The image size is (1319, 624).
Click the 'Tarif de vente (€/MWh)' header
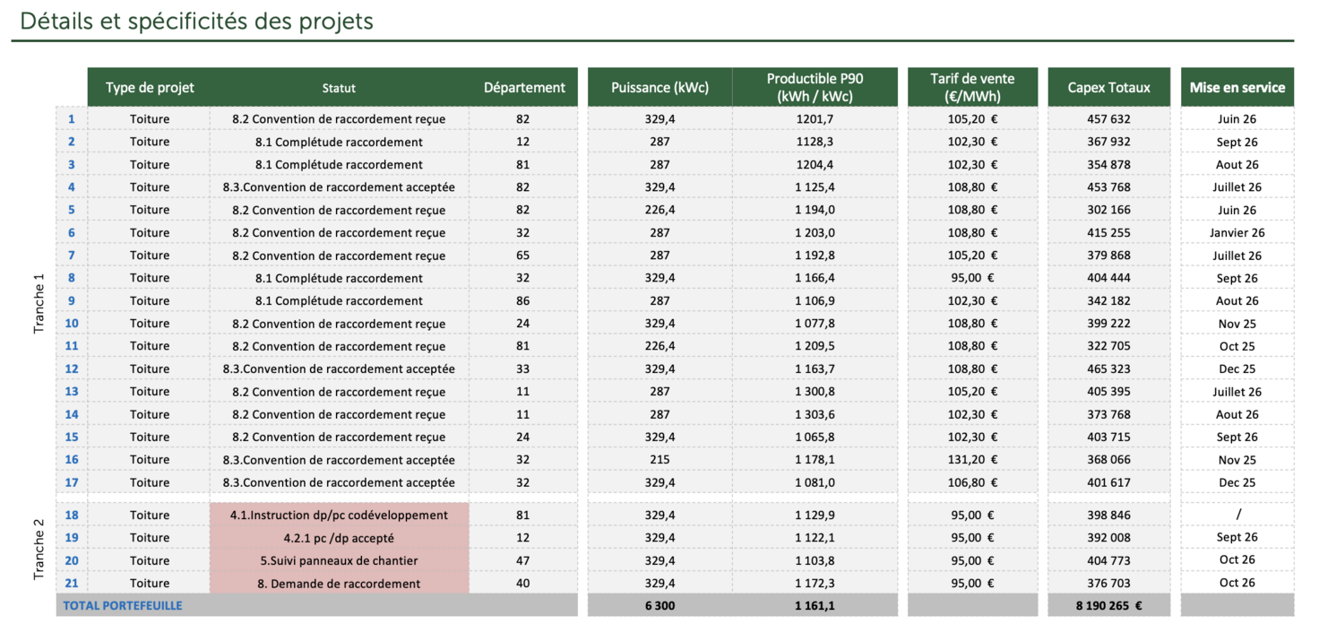972,87
